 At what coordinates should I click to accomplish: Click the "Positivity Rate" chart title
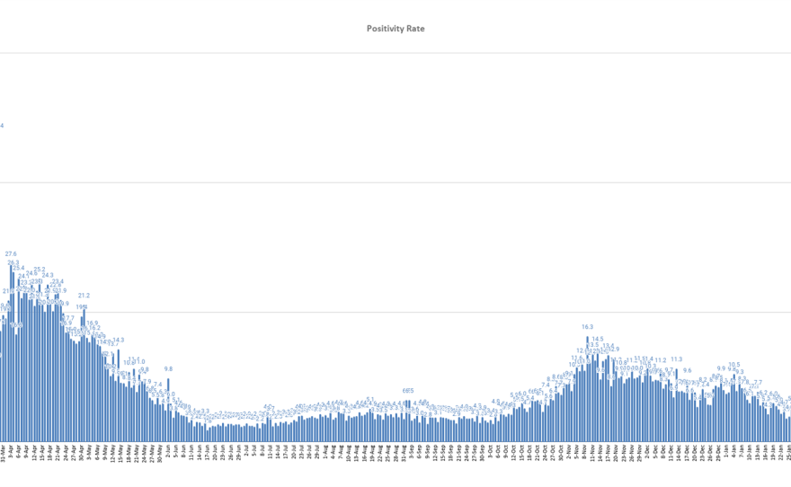pyautogui.click(x=395, y=29)
